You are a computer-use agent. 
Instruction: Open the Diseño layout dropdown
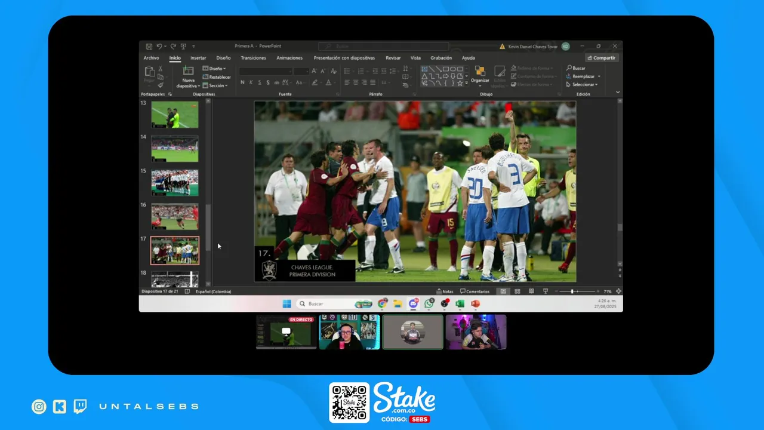(214, 69)
